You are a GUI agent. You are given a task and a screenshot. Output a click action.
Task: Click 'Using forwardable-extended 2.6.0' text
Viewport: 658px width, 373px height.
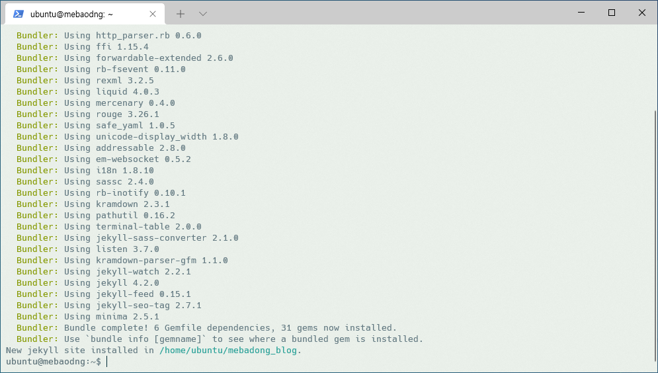149,58
